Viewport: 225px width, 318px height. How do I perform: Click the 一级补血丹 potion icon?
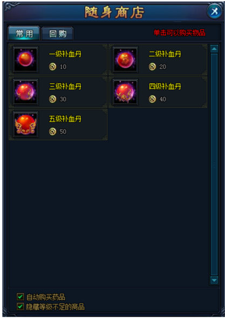click(25, 59)
